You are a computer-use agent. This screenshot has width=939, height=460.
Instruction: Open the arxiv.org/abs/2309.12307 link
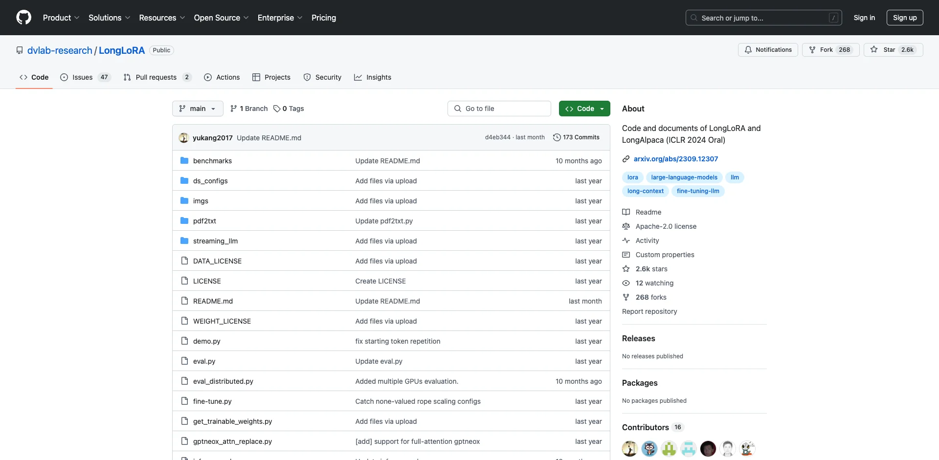[676, 159]
